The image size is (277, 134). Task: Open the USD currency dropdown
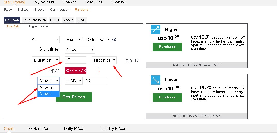[74, 81]
